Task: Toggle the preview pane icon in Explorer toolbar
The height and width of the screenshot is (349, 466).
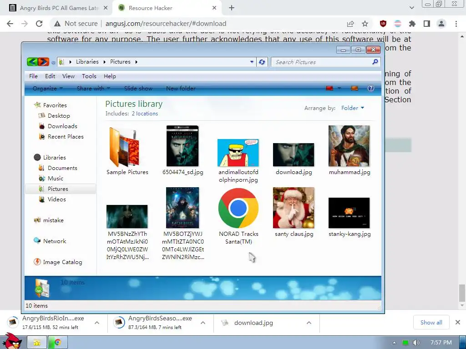Action: point(354,88)
